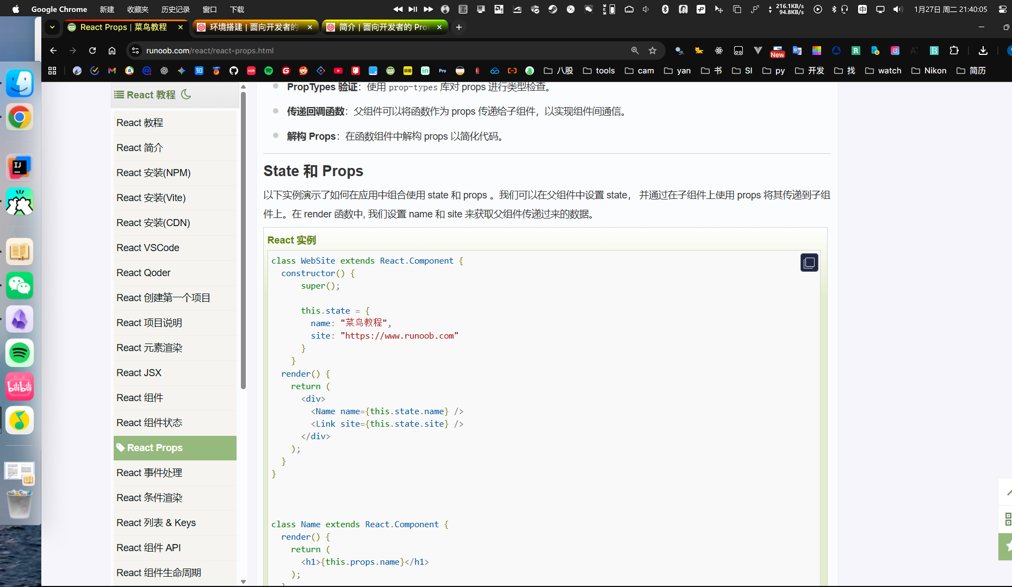The height and width of the screenshot is (587, 1012).
Task: Open the Chrome extensions puzzle icon
Action: point(954,51)
